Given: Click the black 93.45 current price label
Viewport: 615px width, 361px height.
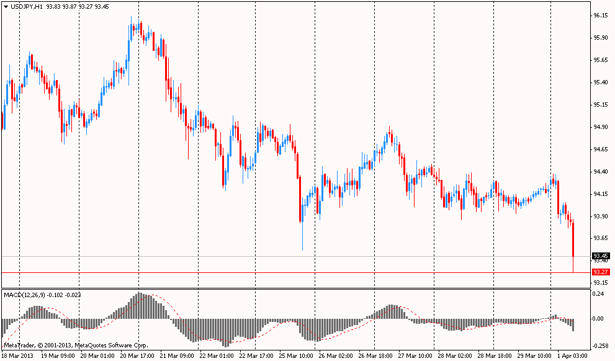Looking at the screenshot, I should click(x=601, y=256).
